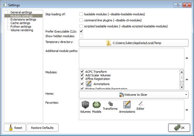Viewport: 194px width, 136px height.
Task: Select the Editor favorite module icon
Action: click(140, 104)
